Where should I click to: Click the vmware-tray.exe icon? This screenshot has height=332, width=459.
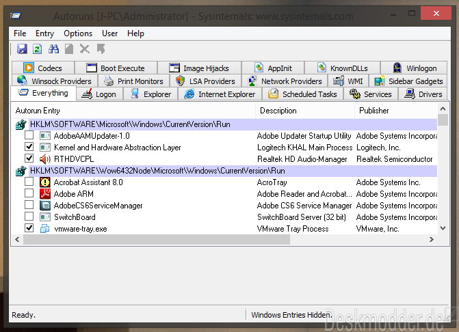(44, 229)
